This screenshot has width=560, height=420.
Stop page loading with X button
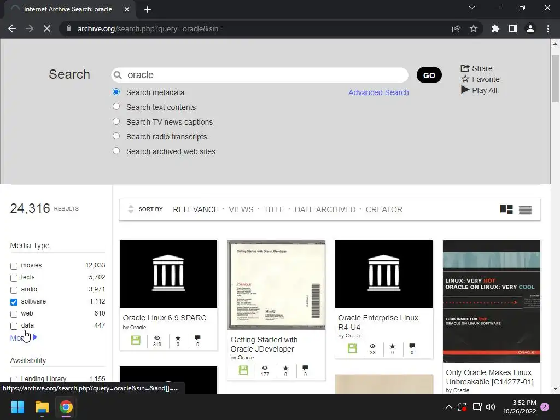[x=47, y=28]
